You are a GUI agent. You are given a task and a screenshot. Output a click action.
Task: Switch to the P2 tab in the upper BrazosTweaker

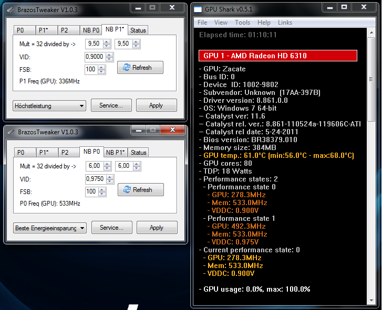coord(68,30)
